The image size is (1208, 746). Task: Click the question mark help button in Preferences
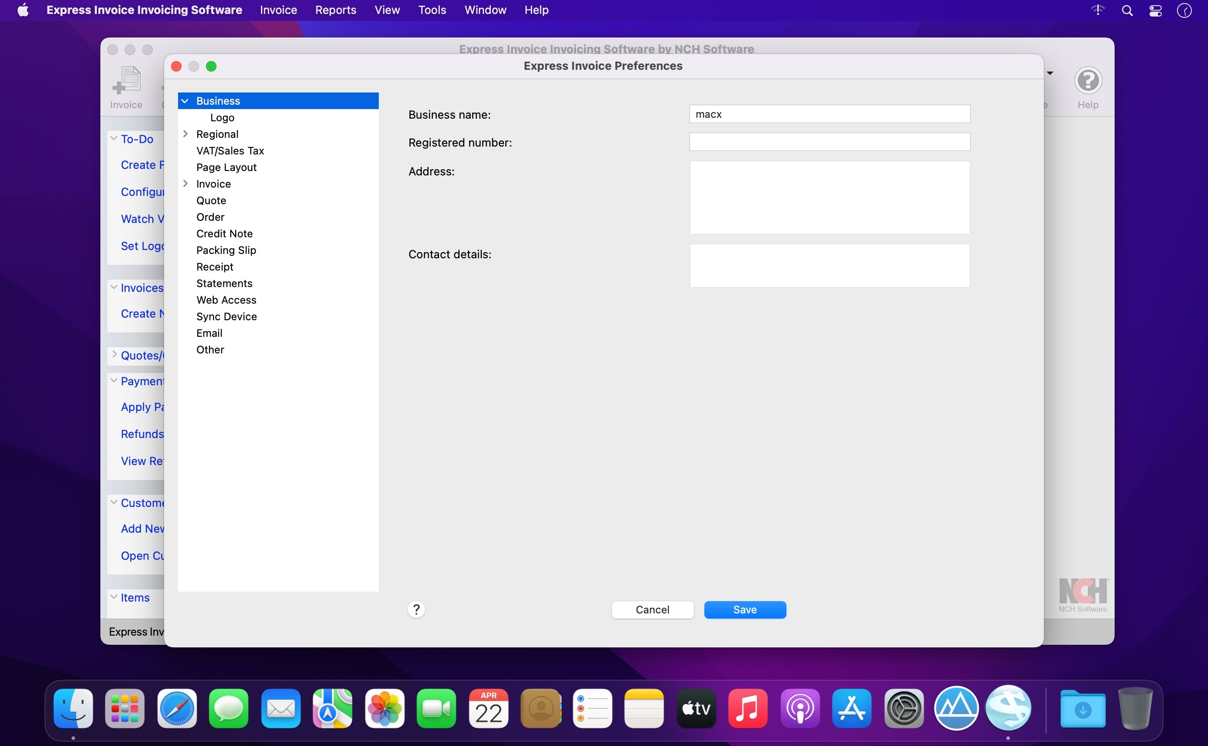[x=416, y=609]
